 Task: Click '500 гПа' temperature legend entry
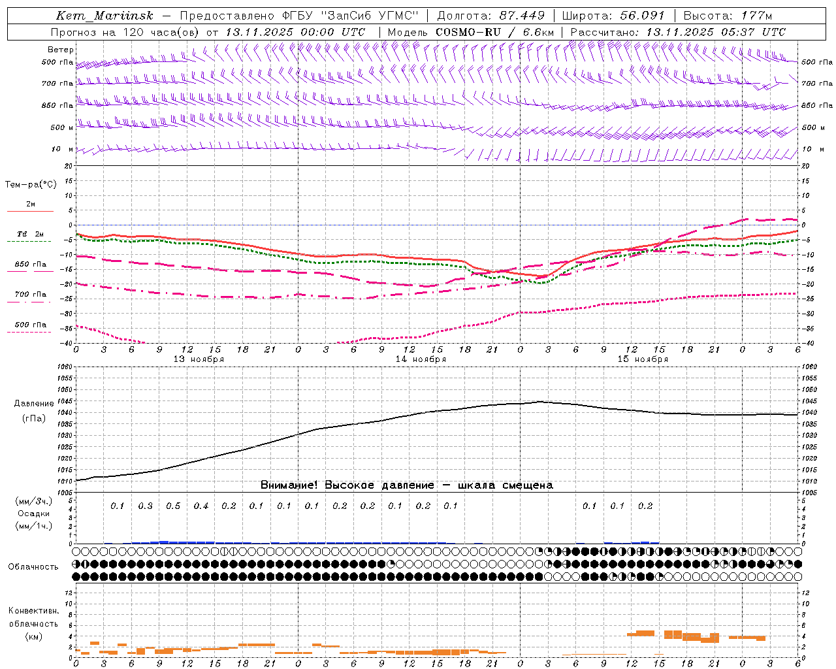(x=31, y=325)
